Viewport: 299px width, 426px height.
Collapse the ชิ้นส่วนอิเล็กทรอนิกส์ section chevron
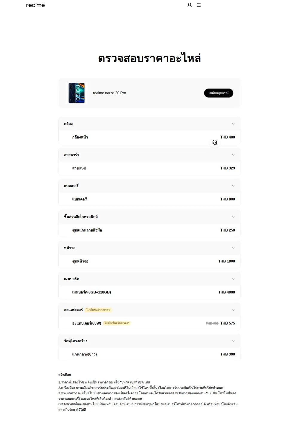(x=233, y=217)
